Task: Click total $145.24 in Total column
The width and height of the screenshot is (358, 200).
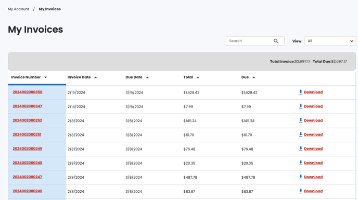Action: 190,121
